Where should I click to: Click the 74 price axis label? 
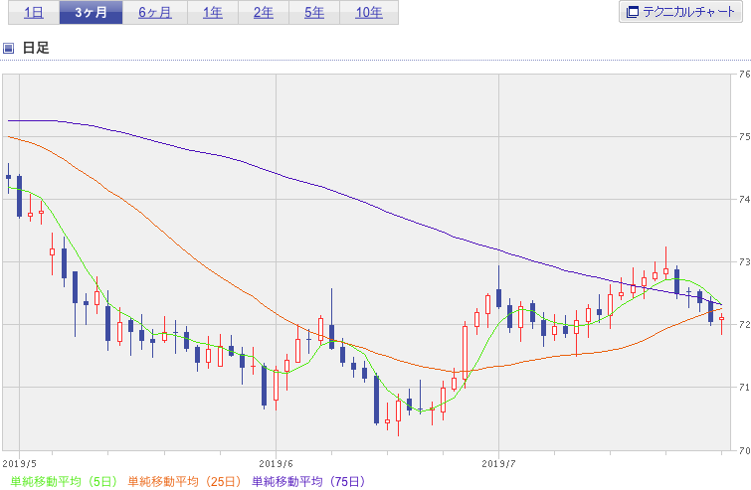point(744,200)
